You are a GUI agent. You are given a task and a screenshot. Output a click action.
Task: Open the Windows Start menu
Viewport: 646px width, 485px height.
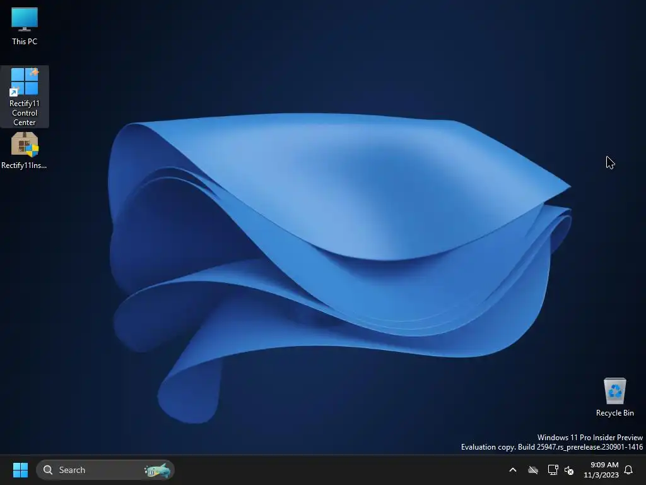pyautogui.click(x=20, y=470)
